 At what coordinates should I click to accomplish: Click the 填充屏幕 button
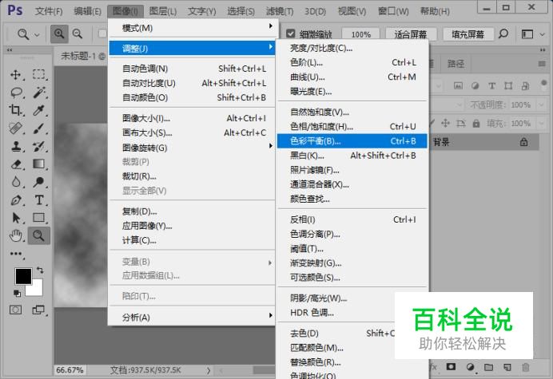(468, 34)
